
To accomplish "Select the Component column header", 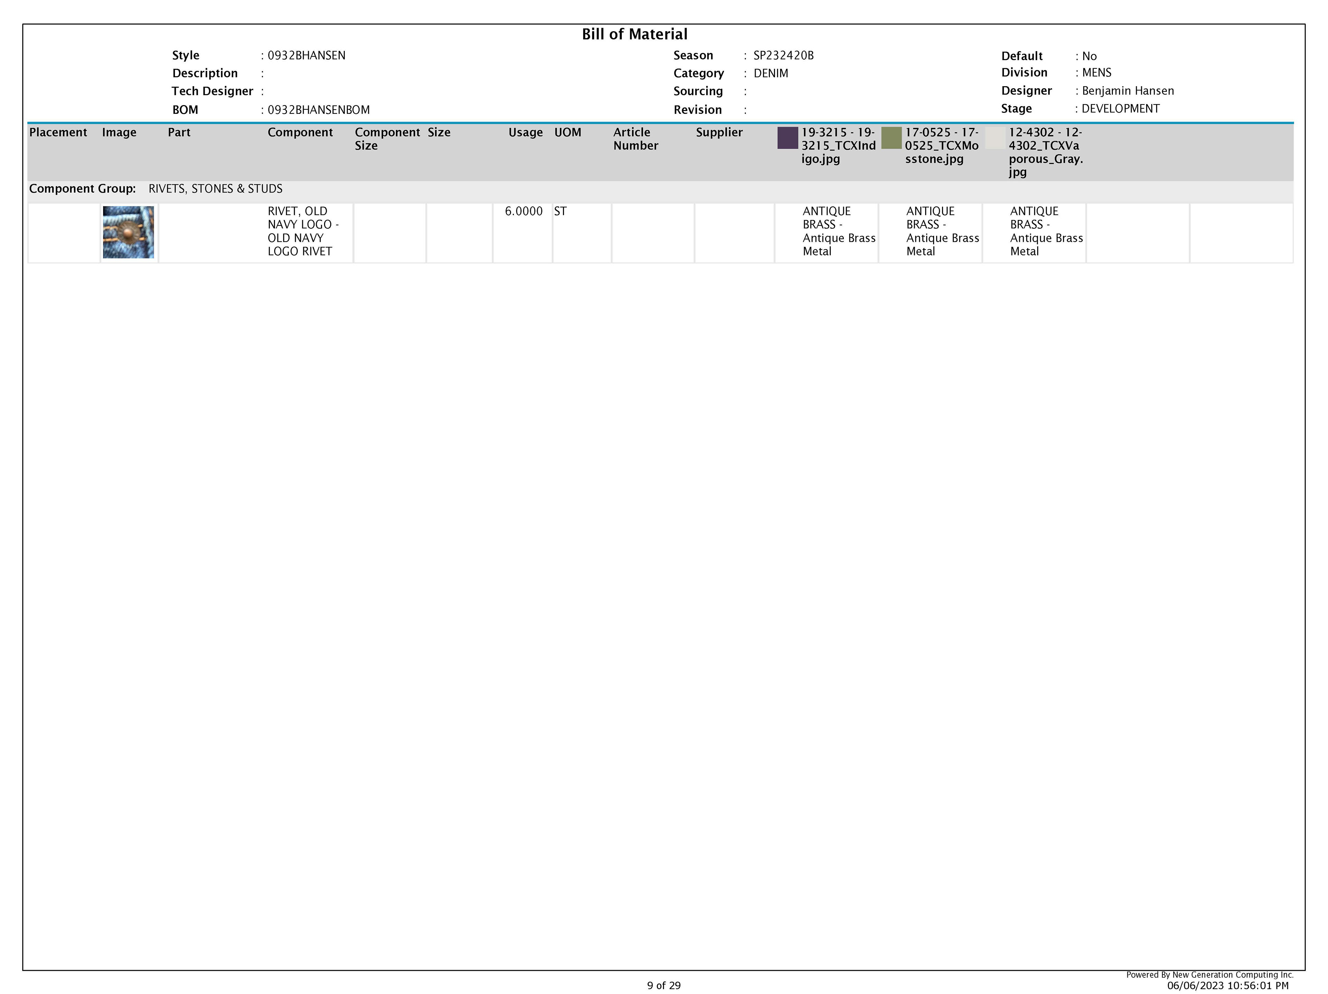I will click(299, 133).
